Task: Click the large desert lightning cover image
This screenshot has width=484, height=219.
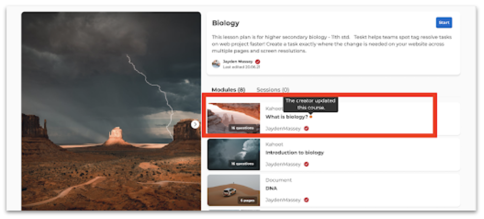Action: click(x=111, y=111)
